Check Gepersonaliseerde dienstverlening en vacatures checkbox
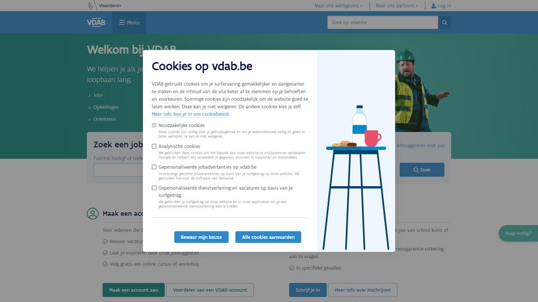538x302 pixels. point(154,188)
